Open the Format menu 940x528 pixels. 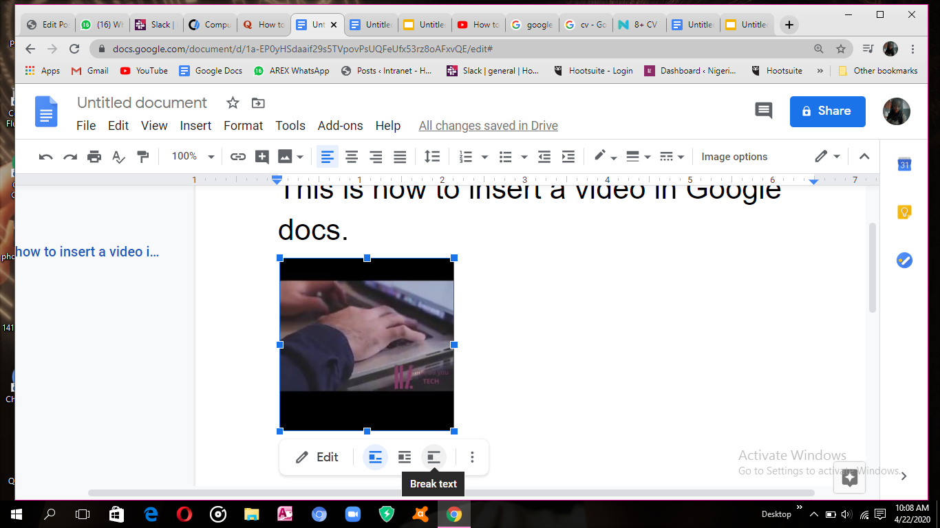[x=244, y=126]
